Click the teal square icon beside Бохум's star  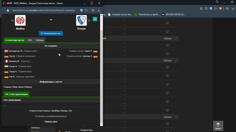(x=95, y=19)
